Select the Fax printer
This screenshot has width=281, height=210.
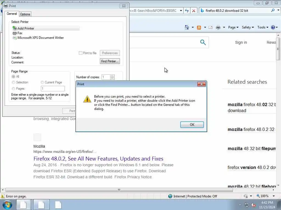[17, 33]
